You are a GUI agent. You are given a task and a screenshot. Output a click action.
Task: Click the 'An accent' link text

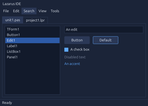pos(72,64)
